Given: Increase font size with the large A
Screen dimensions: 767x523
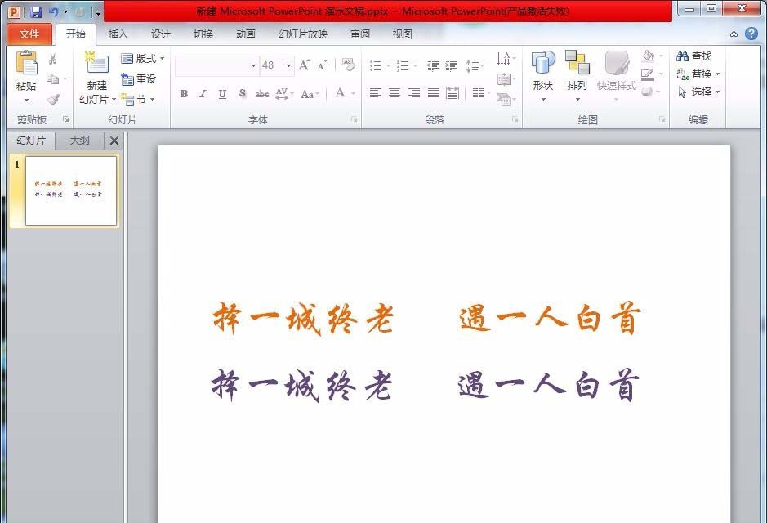Looking at the screenshot, I should [304, 65].
